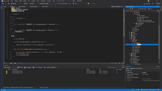Select App.razor in Solution Explorer
Screen dimensions: 162x91
point(135,58)
